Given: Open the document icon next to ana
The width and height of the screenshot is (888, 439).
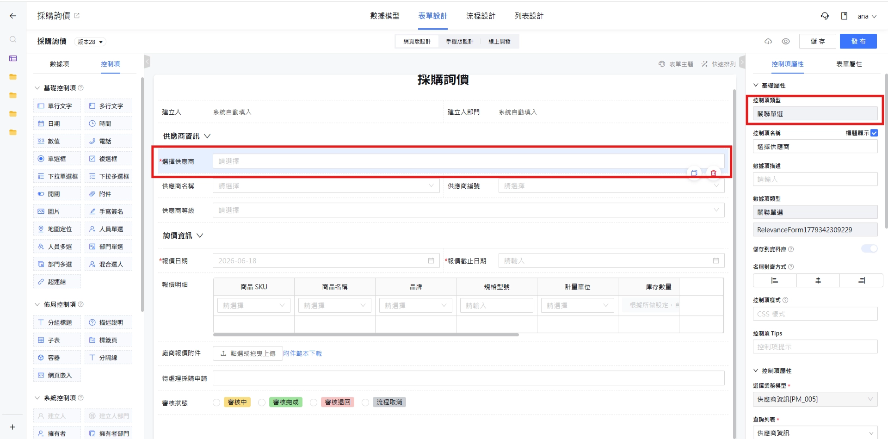Looking at the screenshot, I should [x=844, y=16].
